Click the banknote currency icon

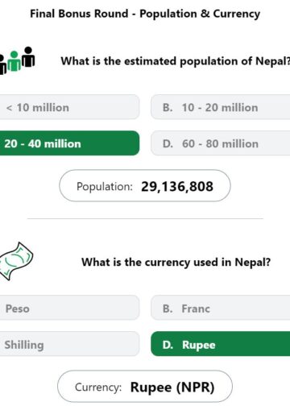click(16, 261)
